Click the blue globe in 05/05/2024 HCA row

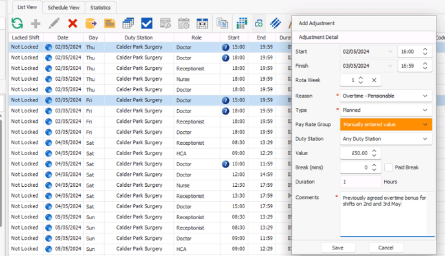[49, 249]
